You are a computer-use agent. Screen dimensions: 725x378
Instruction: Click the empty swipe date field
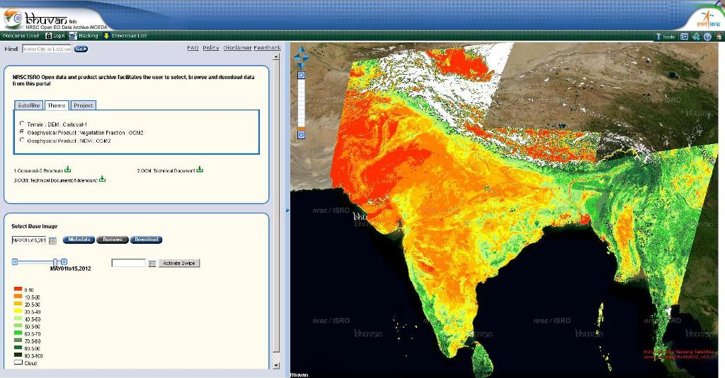point(129,263)
